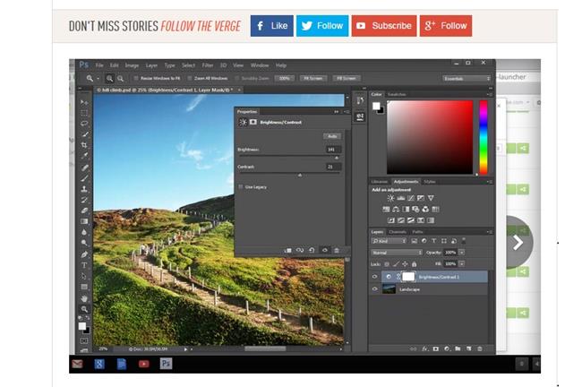Viewport: 582px width, 387px height.
Task: Click zoom-in magnifier in options bar
Action: (x=109, y=78)
